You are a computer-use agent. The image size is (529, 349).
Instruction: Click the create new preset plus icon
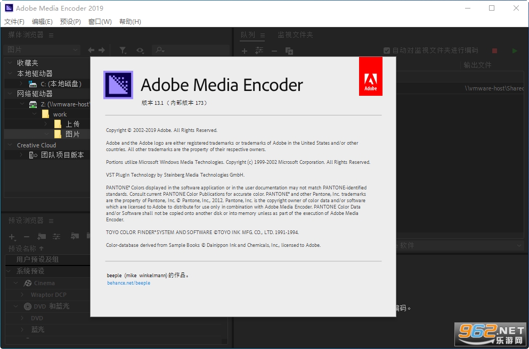(12, 237)
